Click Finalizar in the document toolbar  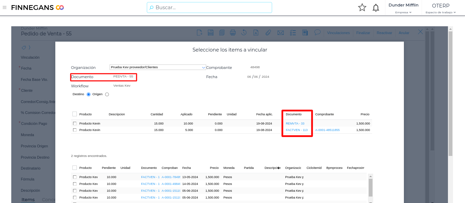363,33
